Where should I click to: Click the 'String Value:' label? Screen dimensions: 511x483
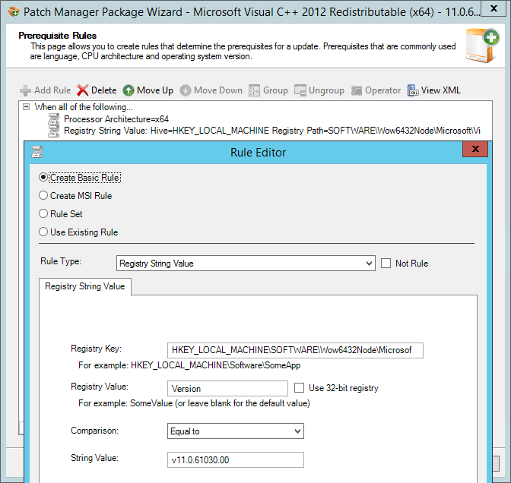[x=94, y=458]
